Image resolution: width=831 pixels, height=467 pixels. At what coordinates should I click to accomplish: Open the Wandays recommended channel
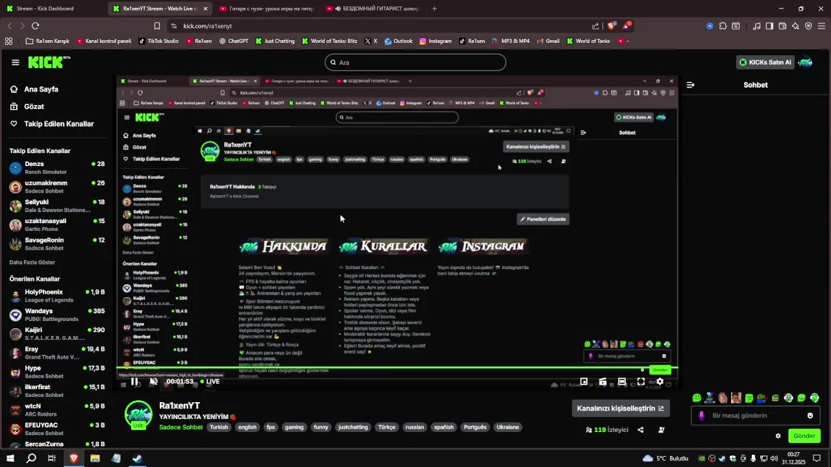pyautogui.click(x=57, y=315)
